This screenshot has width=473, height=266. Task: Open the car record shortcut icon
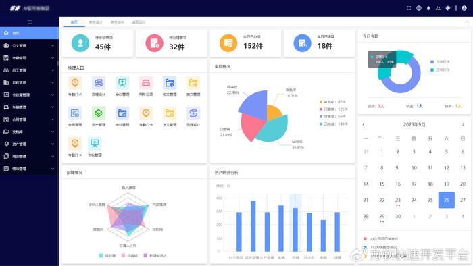click(x=146, y=83)
